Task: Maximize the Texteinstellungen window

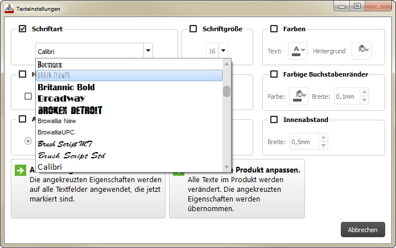Action: 357,6
